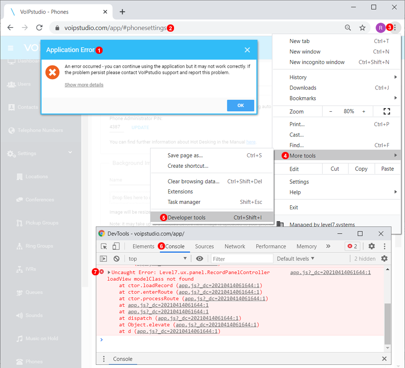Decrease zoom with minus button
This screenshot has width=405, height=368.
(330, 111)
